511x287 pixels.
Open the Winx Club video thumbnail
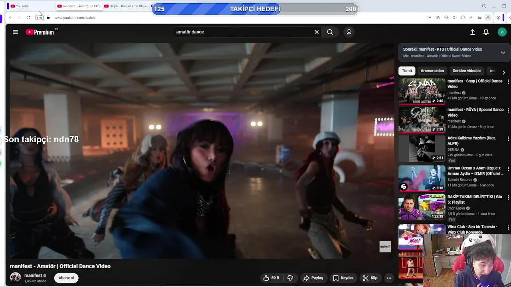tap(422, 236)
